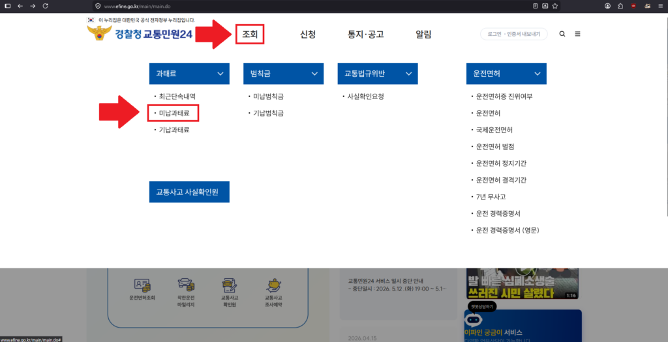Viewport: 668px width, 342px height.
Task: Open 운전면허 정지기간 link
Action: 501,164
